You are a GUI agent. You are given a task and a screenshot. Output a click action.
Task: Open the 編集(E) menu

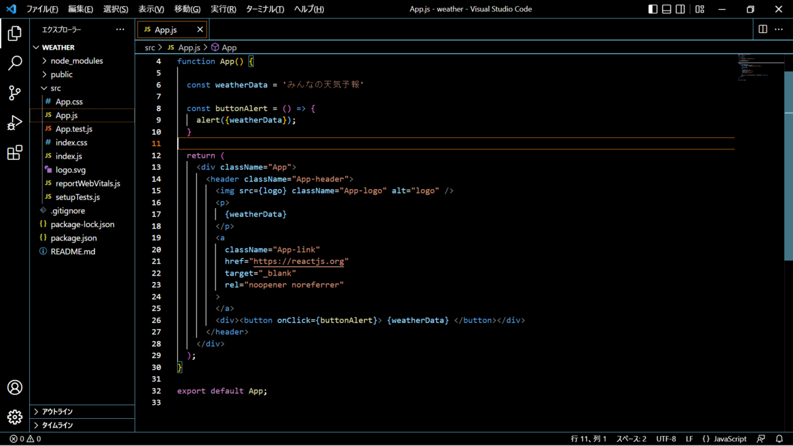[80, 9]
